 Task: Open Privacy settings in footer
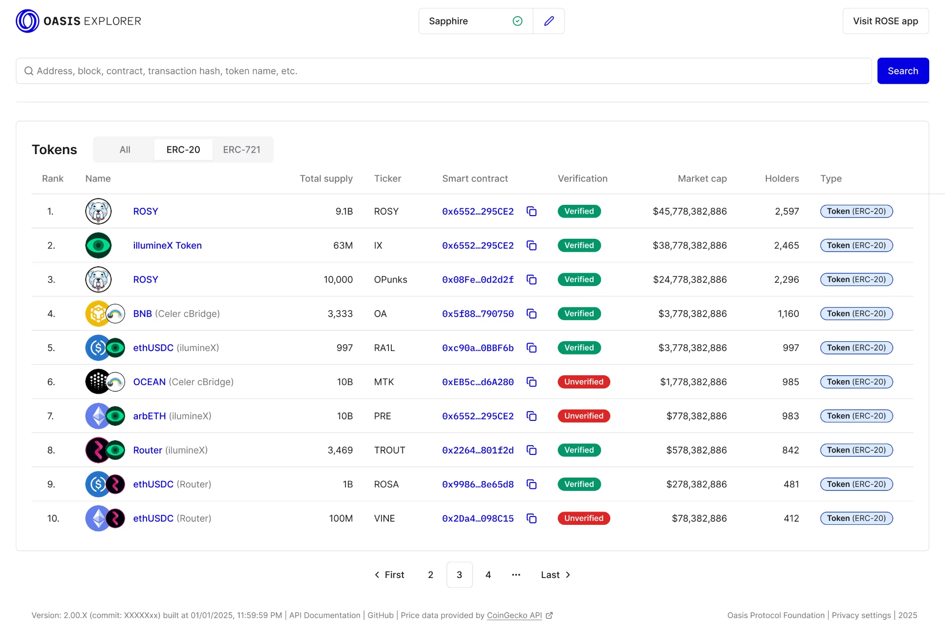(x=861, y=615)
